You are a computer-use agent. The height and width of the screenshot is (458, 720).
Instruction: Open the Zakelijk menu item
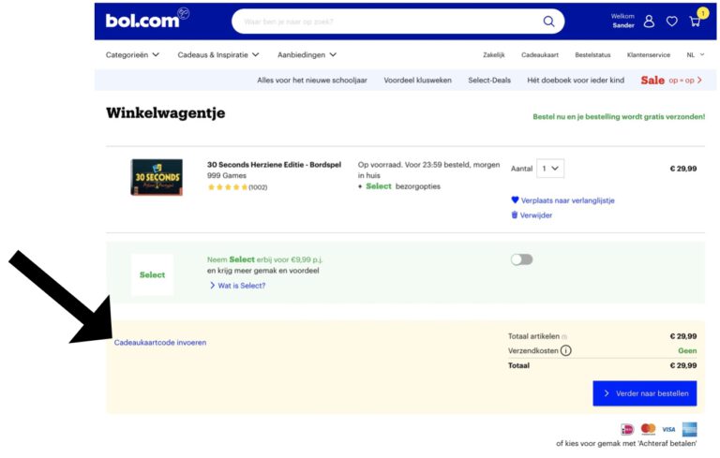[494, 54]
